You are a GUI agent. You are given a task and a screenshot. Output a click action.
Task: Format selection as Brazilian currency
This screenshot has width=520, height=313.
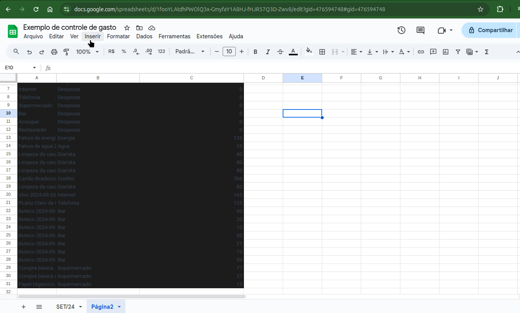pos(112,51)
